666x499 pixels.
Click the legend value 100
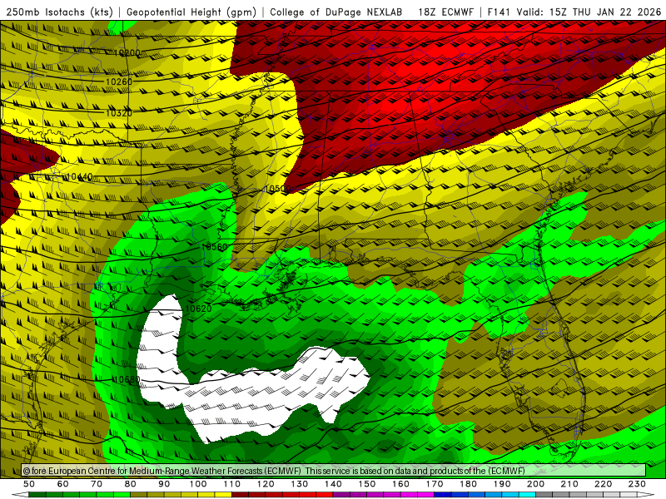198,484
